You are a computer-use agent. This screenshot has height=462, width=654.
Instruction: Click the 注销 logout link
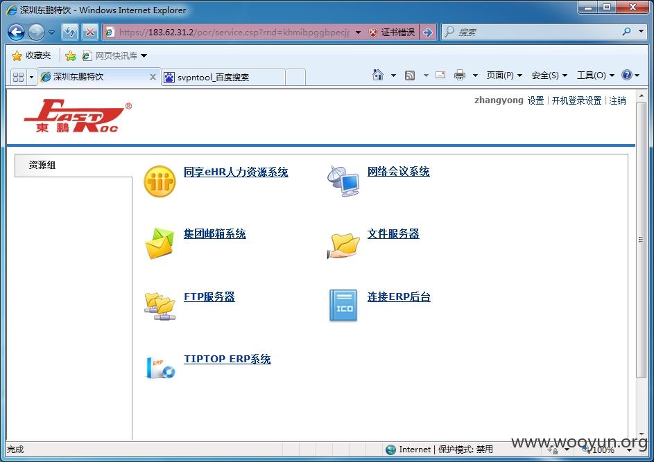617,100
